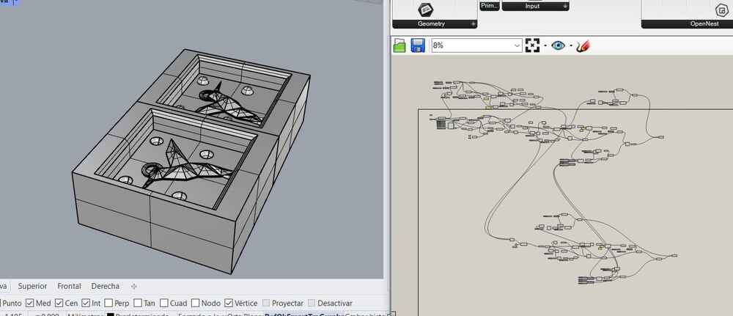Click the Geometry panel label
This screenshot has width=733, height=316.
(x=431, y=24)
